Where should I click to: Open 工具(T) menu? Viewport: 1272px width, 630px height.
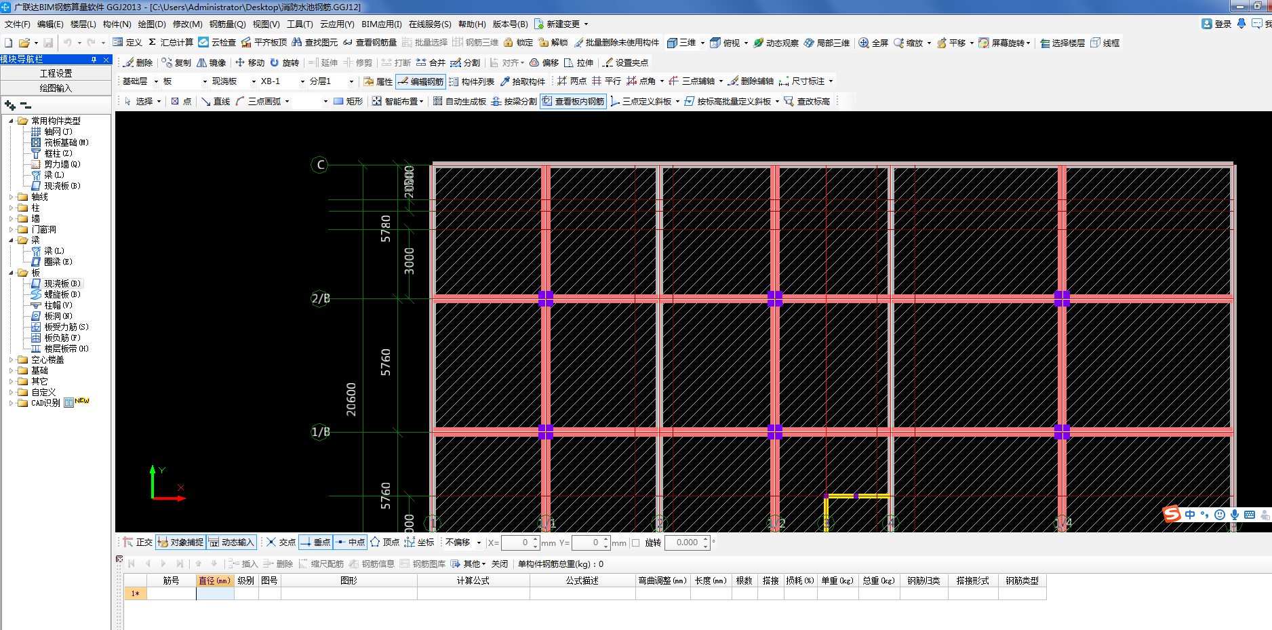click(300, 24)
